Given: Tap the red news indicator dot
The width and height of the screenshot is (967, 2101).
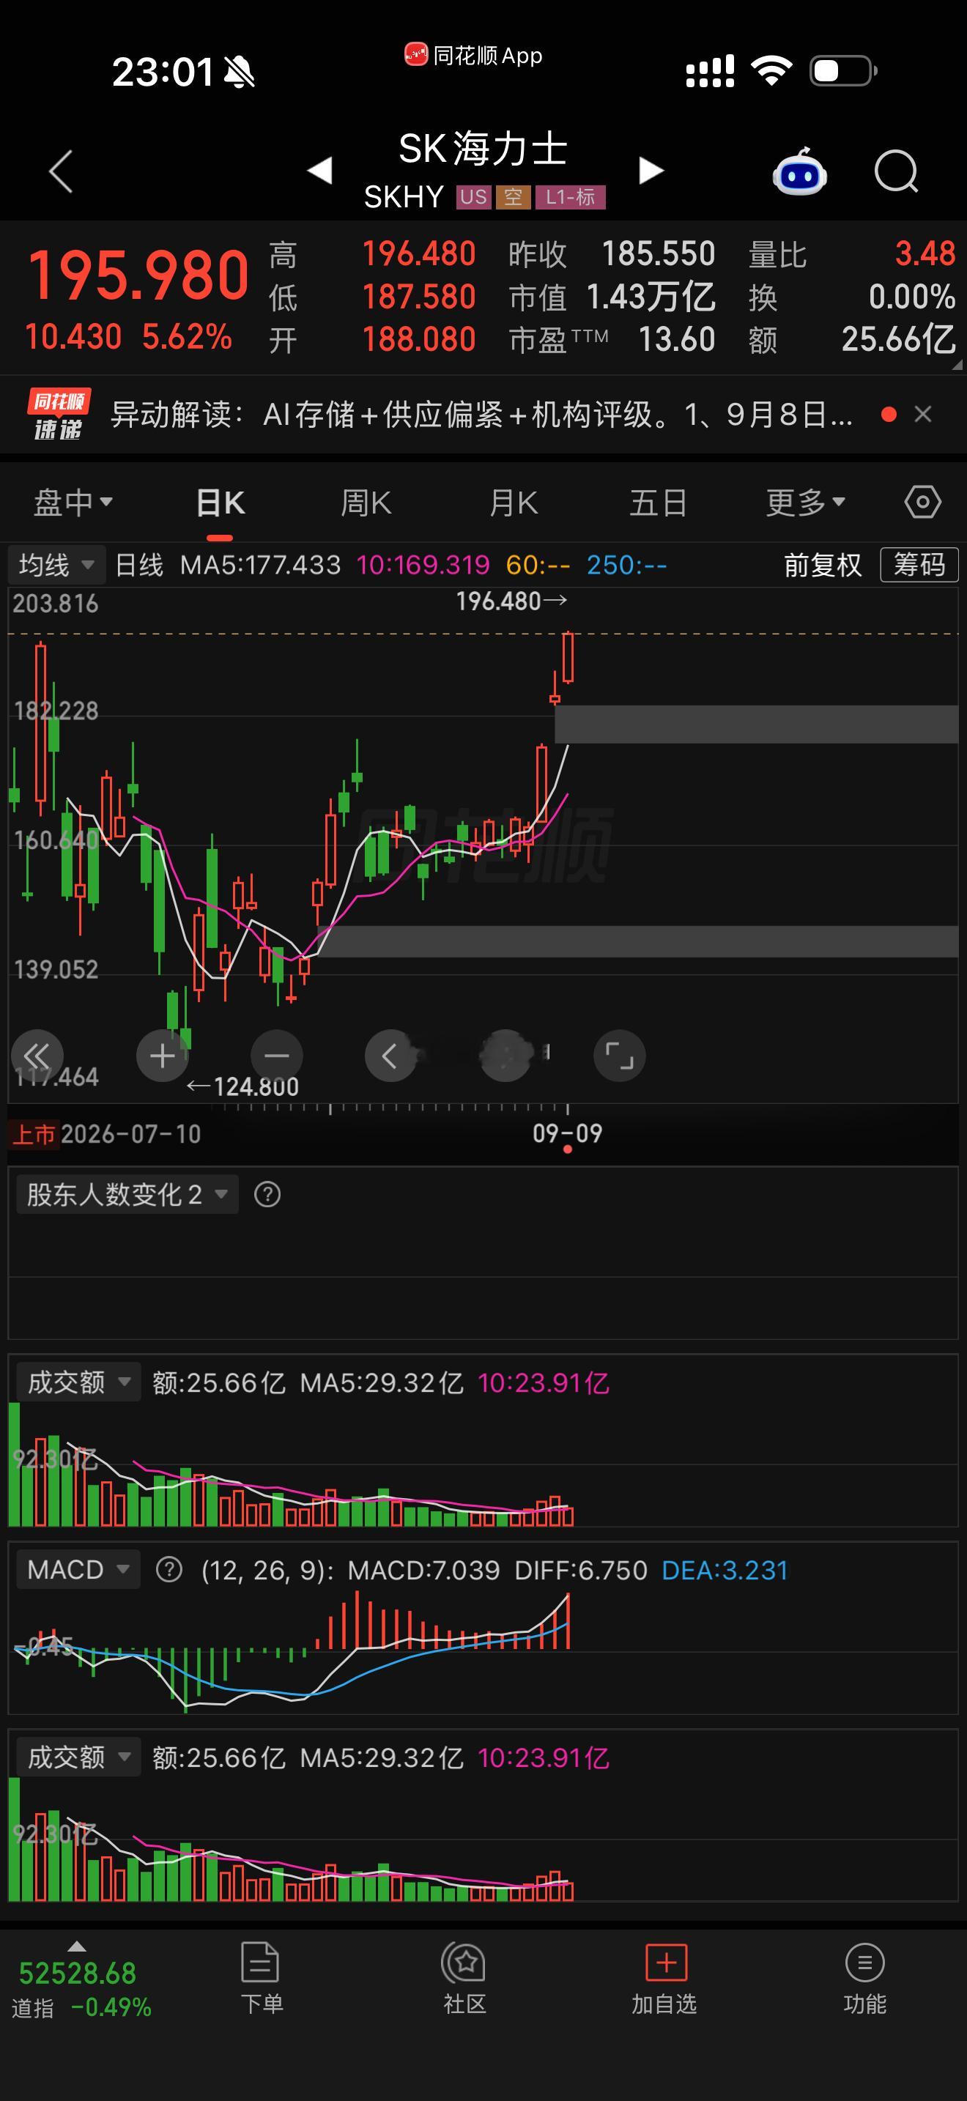Looking at the screenshot, I should pos(889,415).
